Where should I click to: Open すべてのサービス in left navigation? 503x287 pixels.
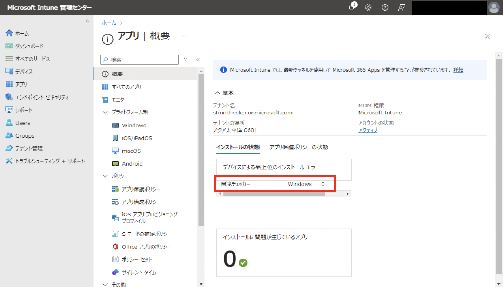28,59
